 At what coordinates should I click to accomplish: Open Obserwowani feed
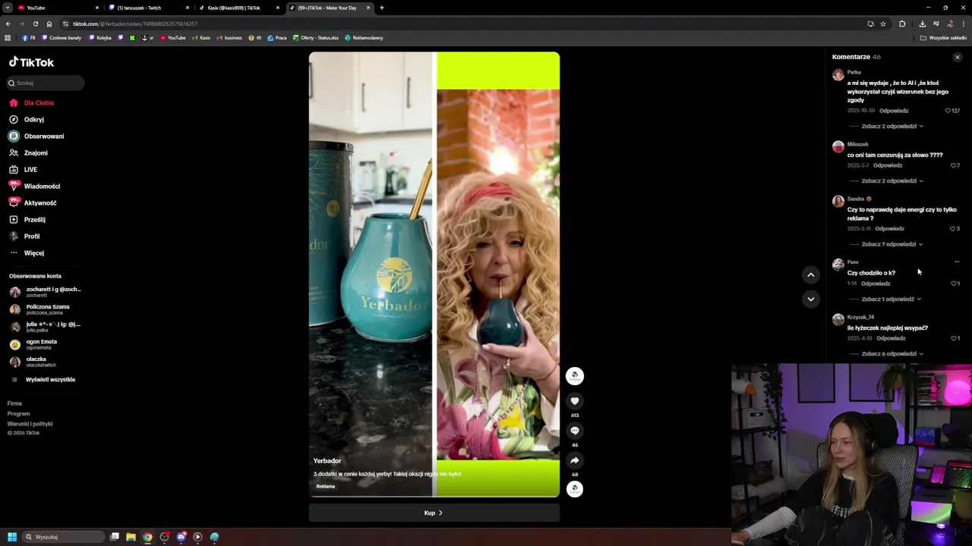[x=43, y=136]
